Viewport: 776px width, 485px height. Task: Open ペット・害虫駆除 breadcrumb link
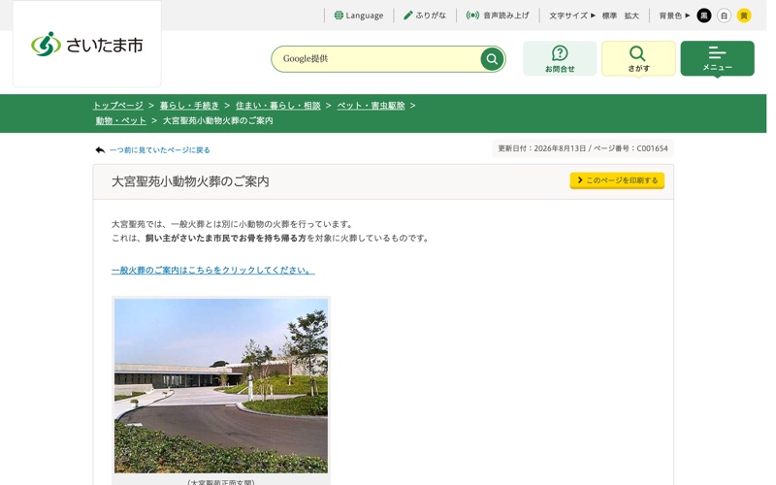(372, 106)
